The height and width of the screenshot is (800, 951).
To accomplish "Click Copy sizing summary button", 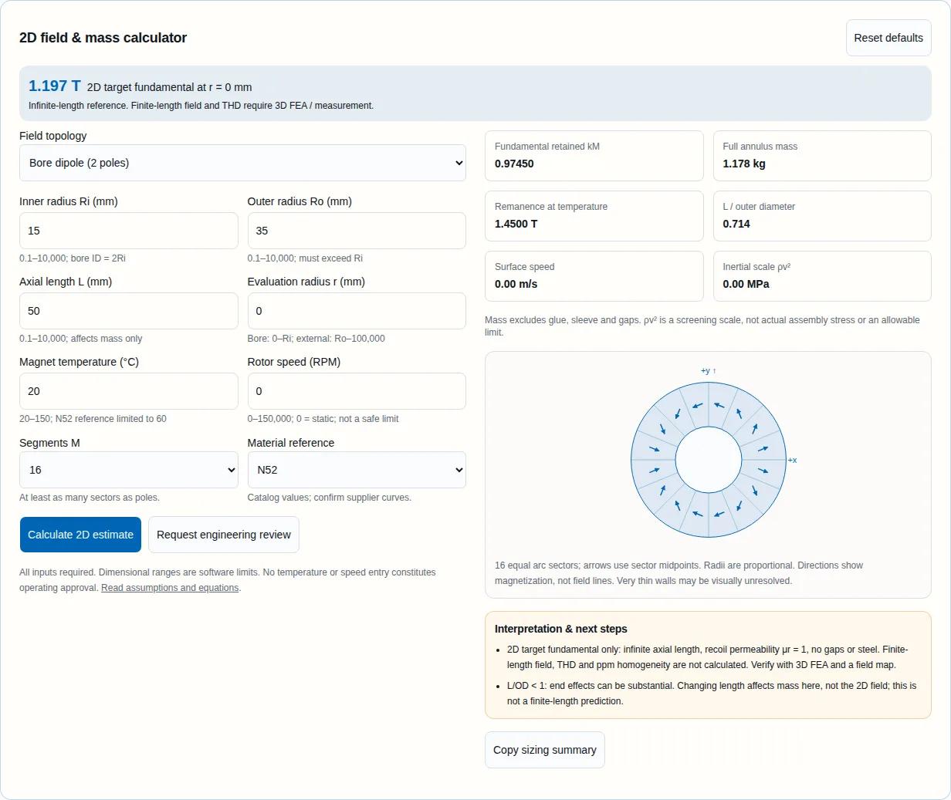I will tap(545, 750).
